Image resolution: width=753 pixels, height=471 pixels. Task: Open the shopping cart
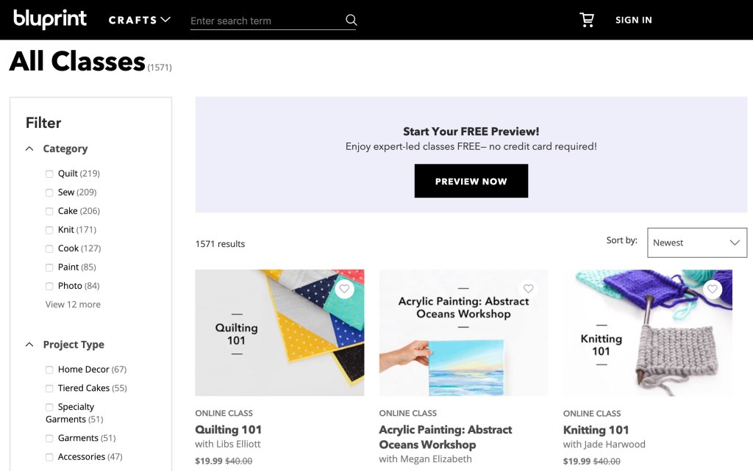587,20
